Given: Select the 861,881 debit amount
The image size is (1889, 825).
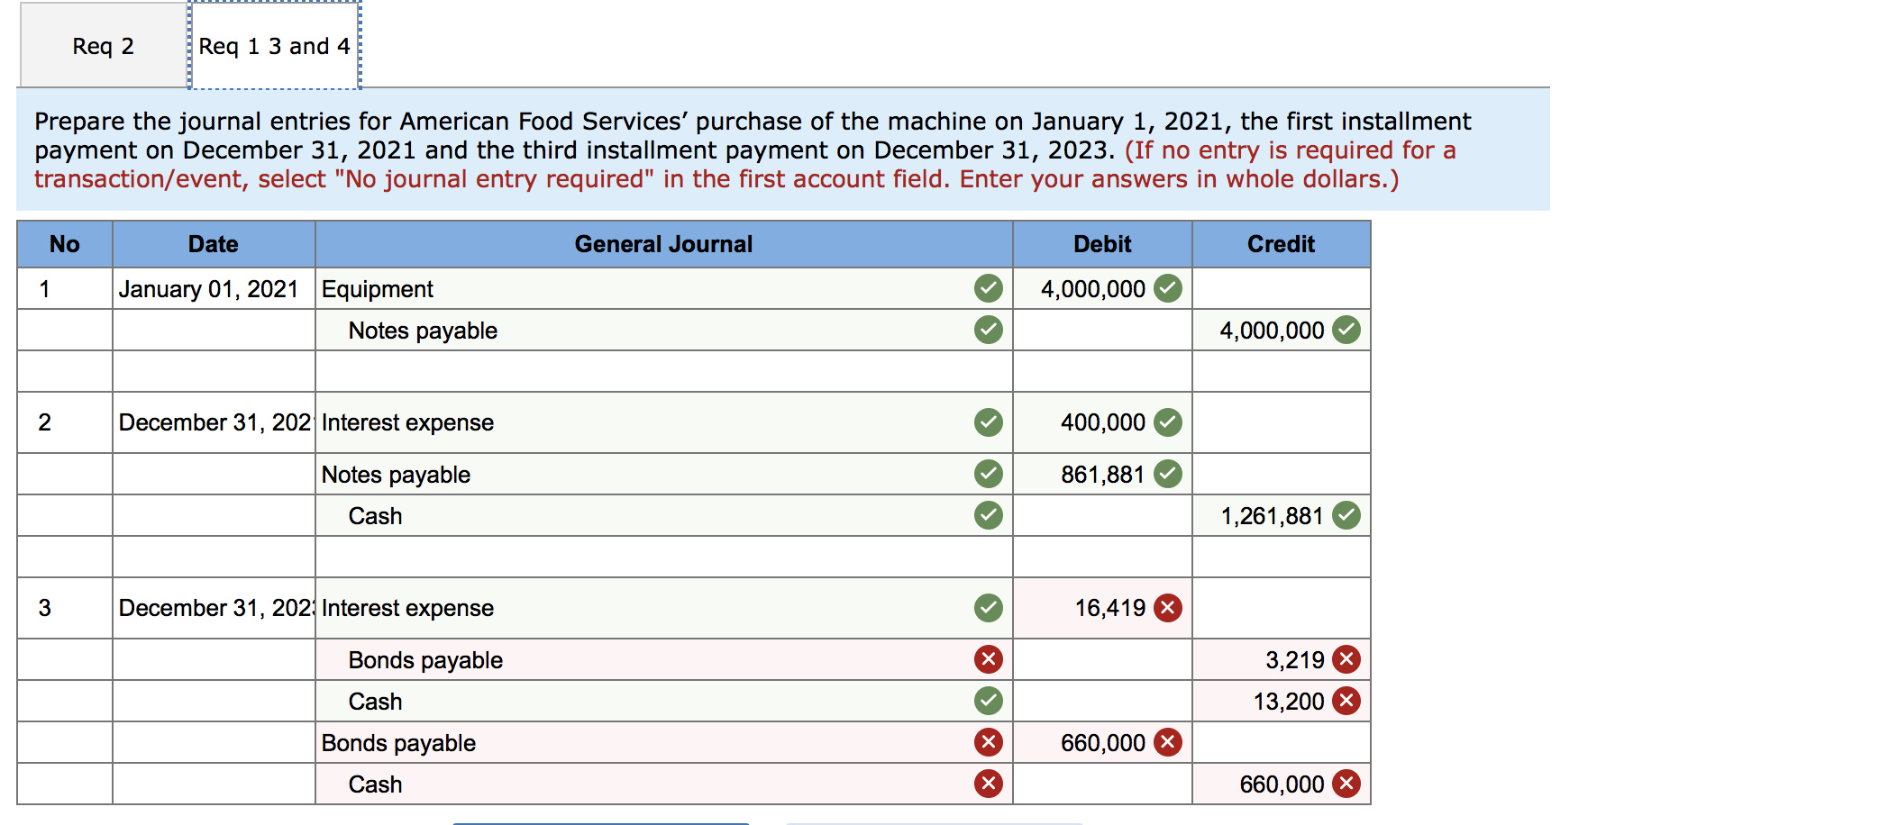Looking at the screenshot, I should [1102, 474].
